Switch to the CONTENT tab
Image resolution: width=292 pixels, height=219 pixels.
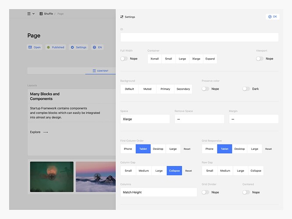pyautogui.click(x=100, y=71)
